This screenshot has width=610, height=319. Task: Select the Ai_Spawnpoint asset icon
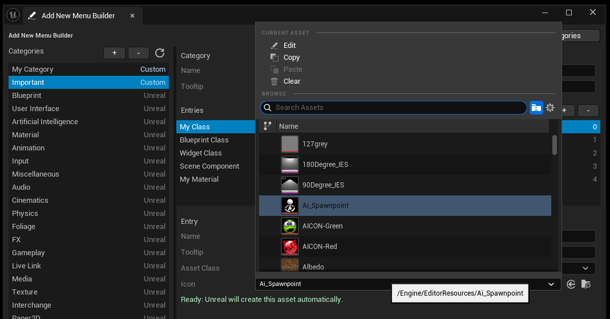(290, 206)
